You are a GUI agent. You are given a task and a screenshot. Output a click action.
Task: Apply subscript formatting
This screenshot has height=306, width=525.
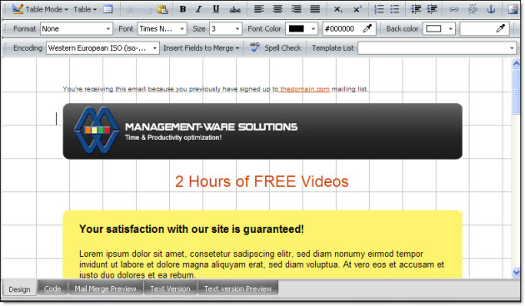coord(337,9)
